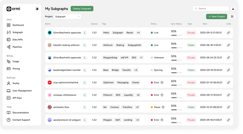Click the ccip-optimism/chainlink red logo

49,82
